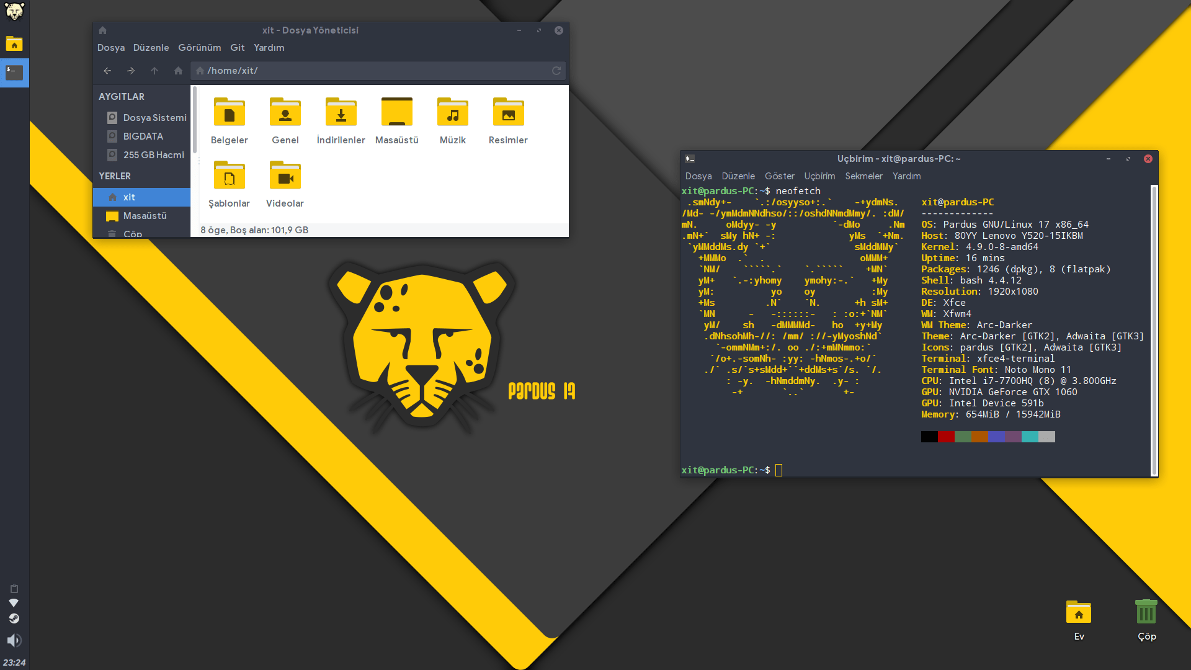Click the terminal icon in the side panel
This screenshot has width=1191, height=670.
click(x=14, y=73)
